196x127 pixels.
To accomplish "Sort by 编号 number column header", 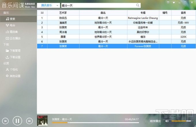I will (165, 13).
